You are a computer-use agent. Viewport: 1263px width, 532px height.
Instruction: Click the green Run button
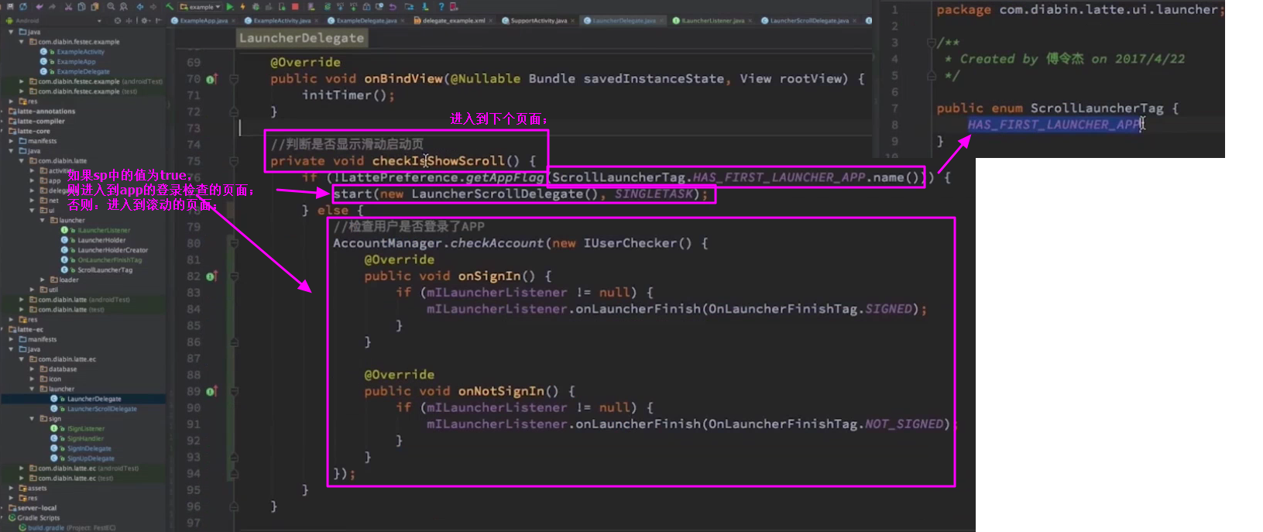[x=229, y=6]
